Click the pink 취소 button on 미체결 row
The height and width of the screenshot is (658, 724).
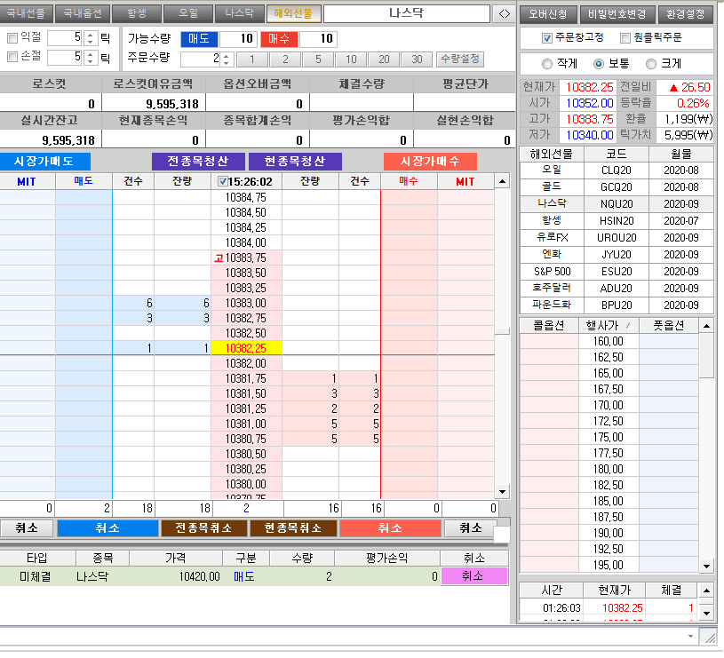(473, 576)
